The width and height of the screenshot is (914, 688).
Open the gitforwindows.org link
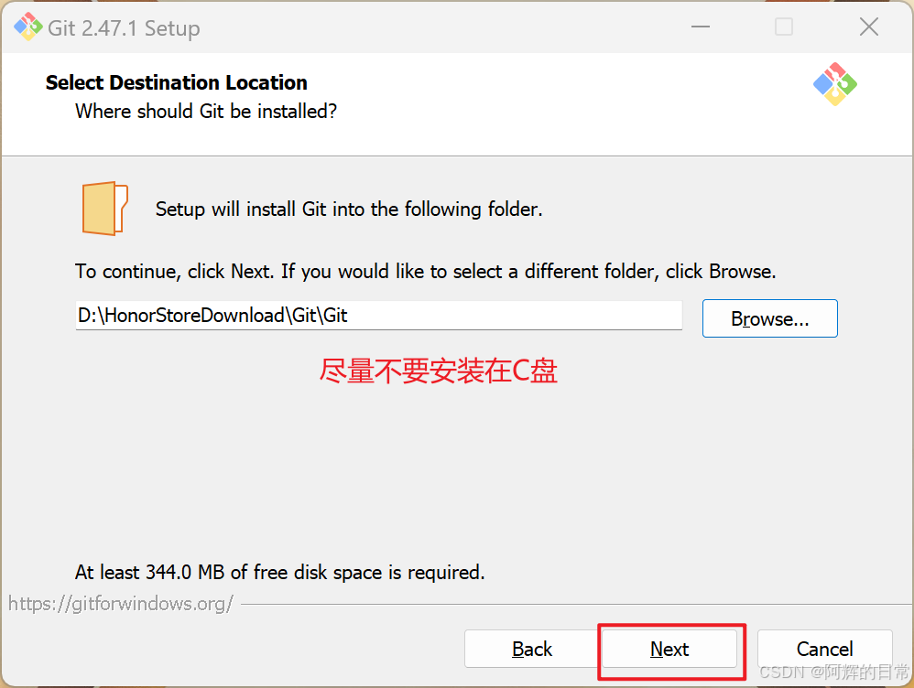coord(121,604)
